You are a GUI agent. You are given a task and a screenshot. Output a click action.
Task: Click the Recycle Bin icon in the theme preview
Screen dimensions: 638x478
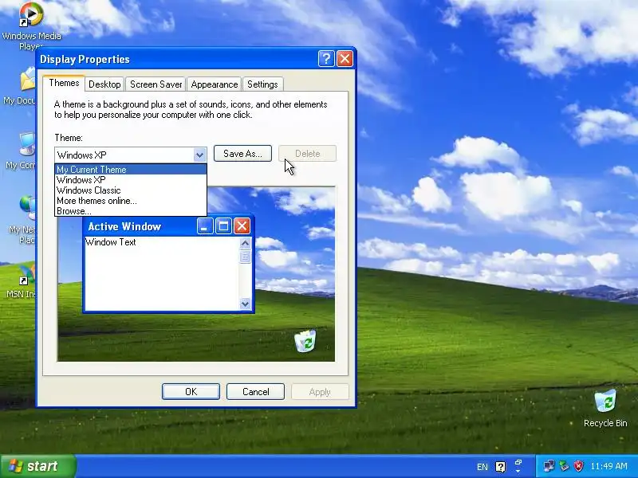[x=305, y=341]
